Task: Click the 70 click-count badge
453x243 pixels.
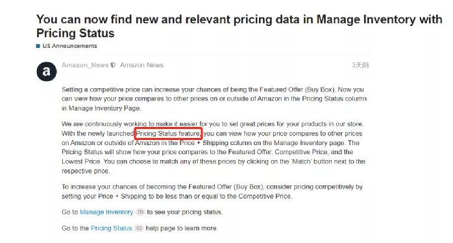Action: tap(140, 212)
